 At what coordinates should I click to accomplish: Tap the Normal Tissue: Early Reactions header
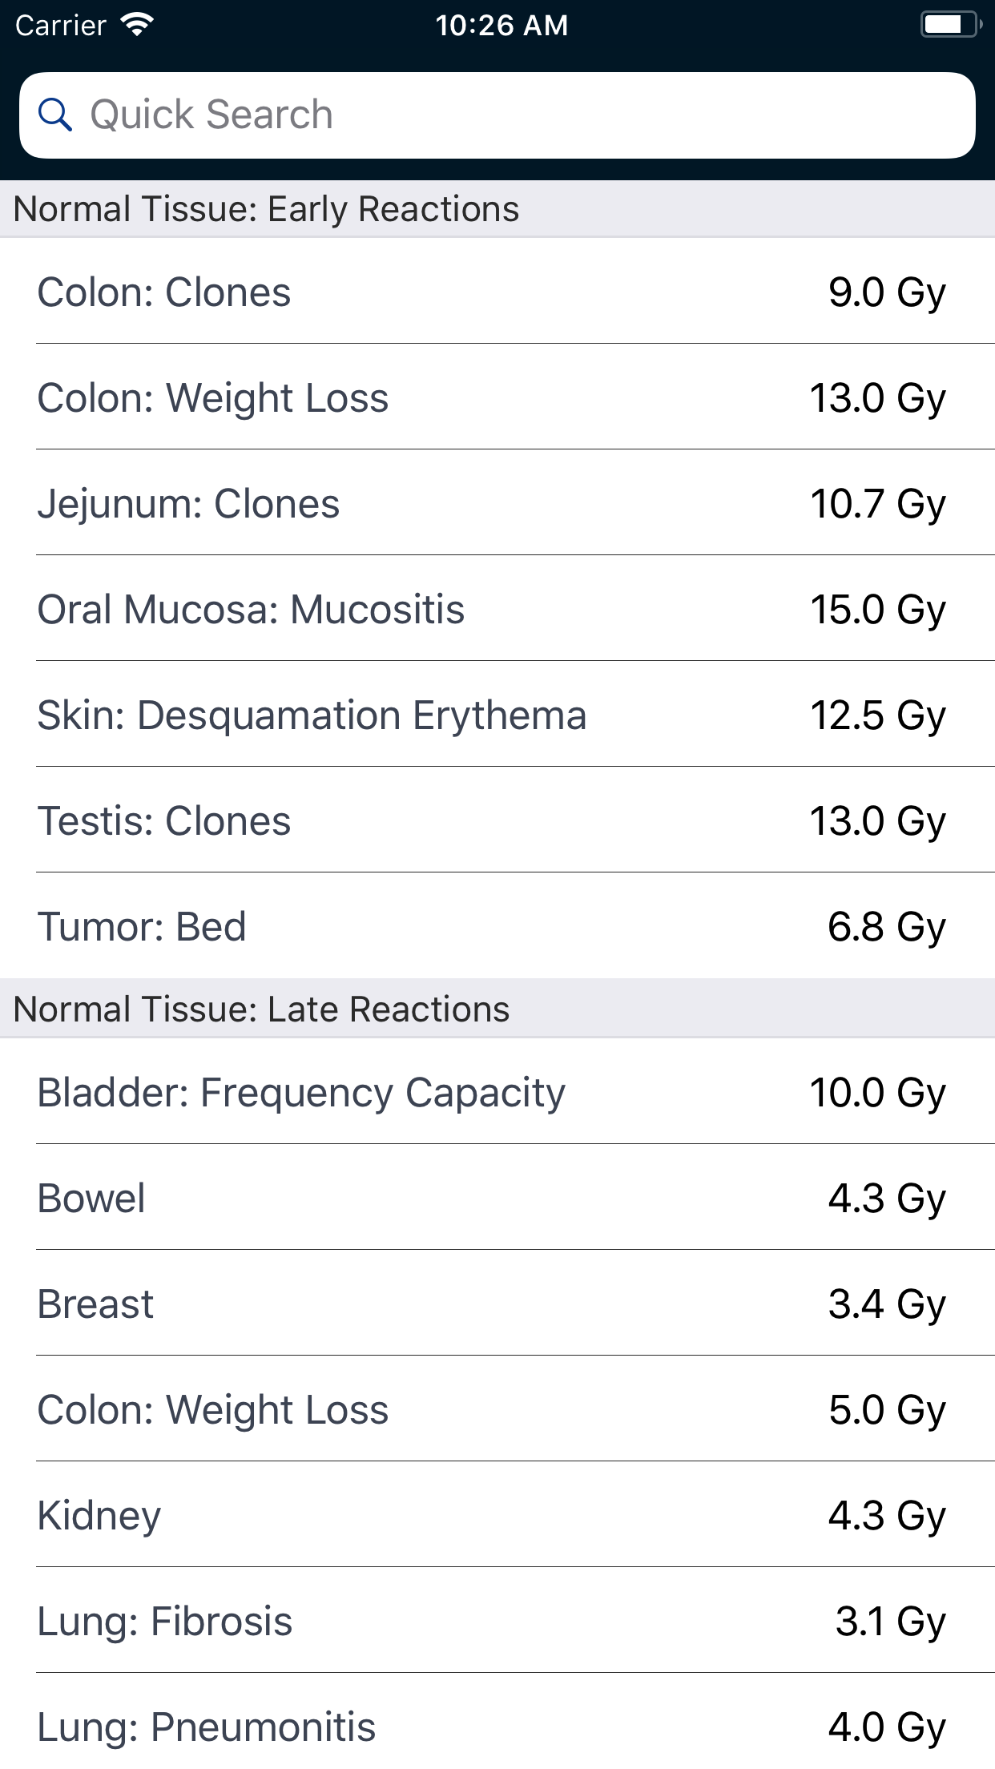pyautogui.click(x=267, y=209)
